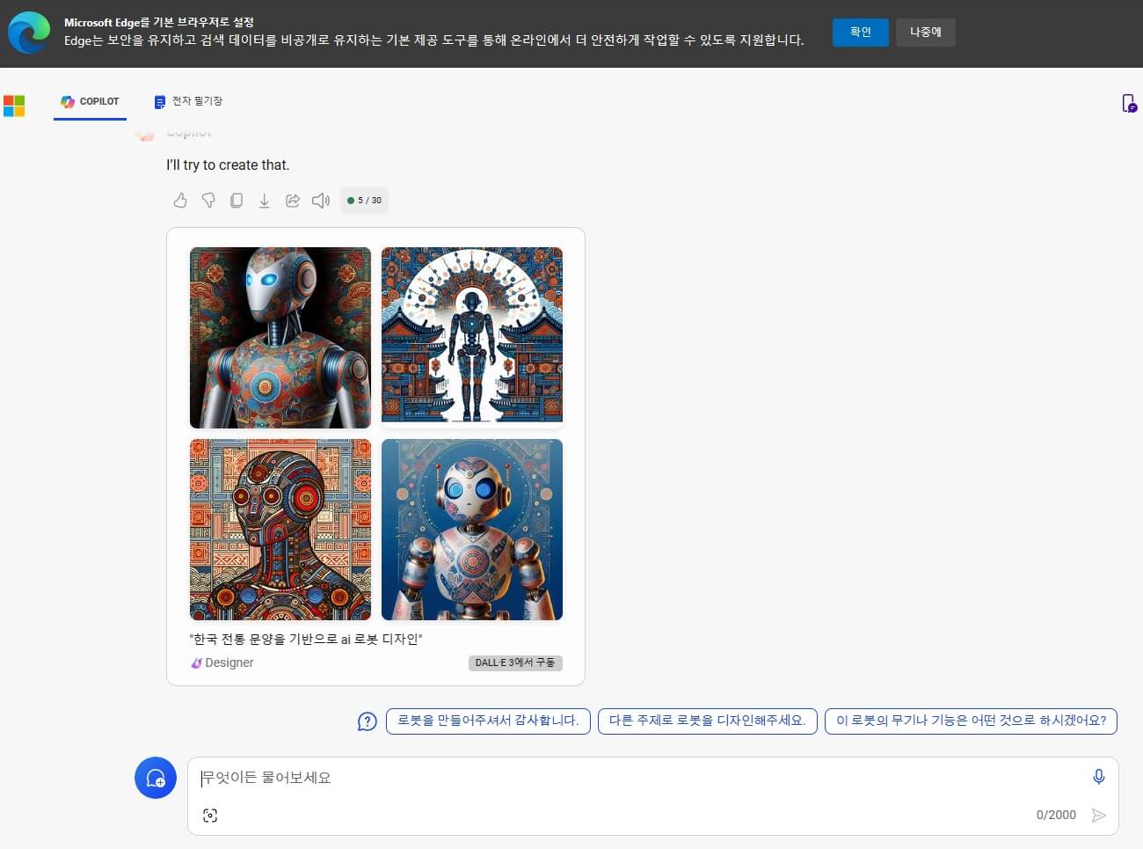Click the send message arrow
This screenshot has height=849, width=1143.
click(1099, 815)
